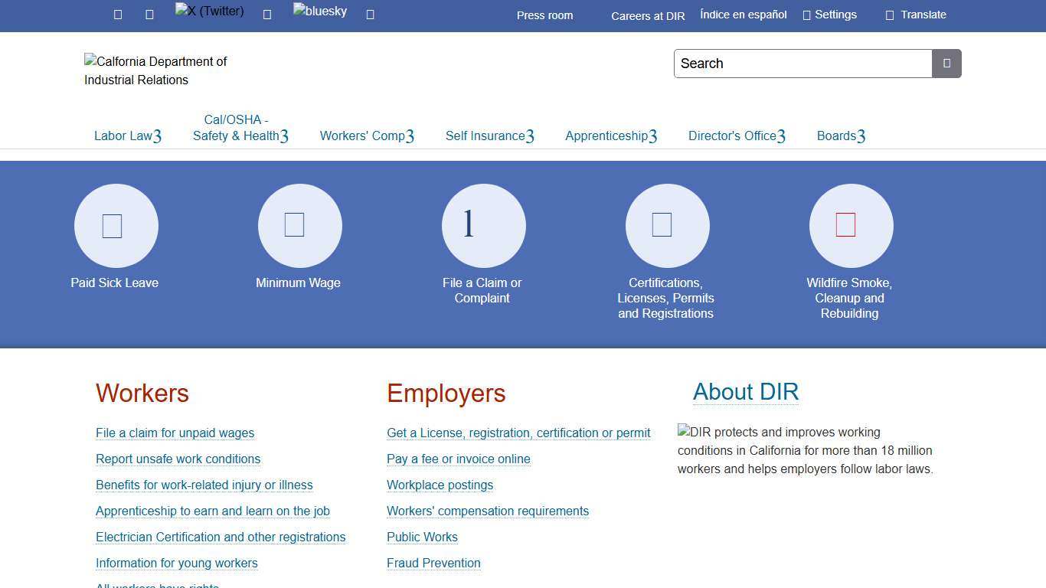Open the Fraud Prevention link
Image resolution: width=1046 pixels, height=588 pixels.
pyautogui.click(x=433, y=563)
